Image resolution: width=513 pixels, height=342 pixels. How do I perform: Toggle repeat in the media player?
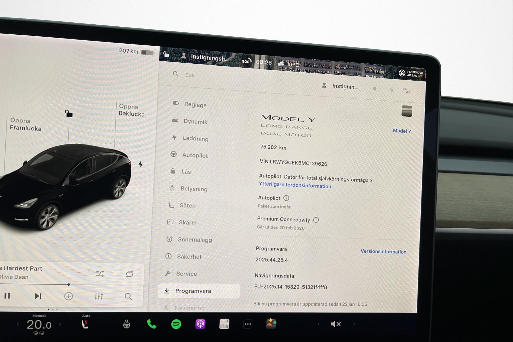[x=130, y=274]
